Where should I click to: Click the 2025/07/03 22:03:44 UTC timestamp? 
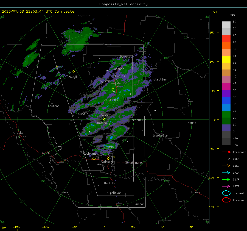[38, 12]
